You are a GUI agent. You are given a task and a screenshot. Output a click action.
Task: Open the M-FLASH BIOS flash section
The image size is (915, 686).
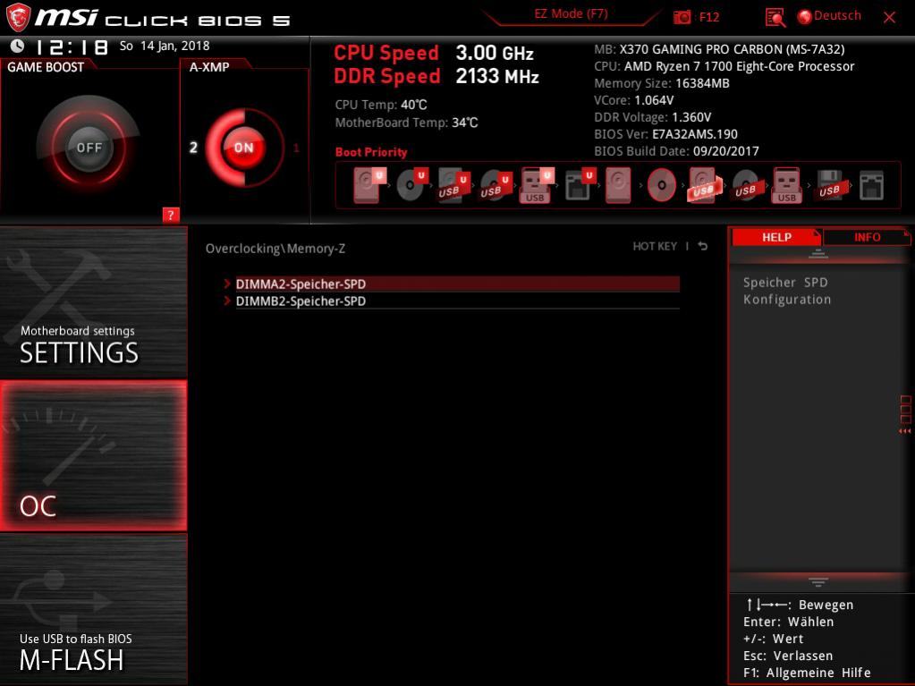93,609
